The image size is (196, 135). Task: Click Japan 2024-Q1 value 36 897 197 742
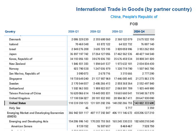pos(79,54)
